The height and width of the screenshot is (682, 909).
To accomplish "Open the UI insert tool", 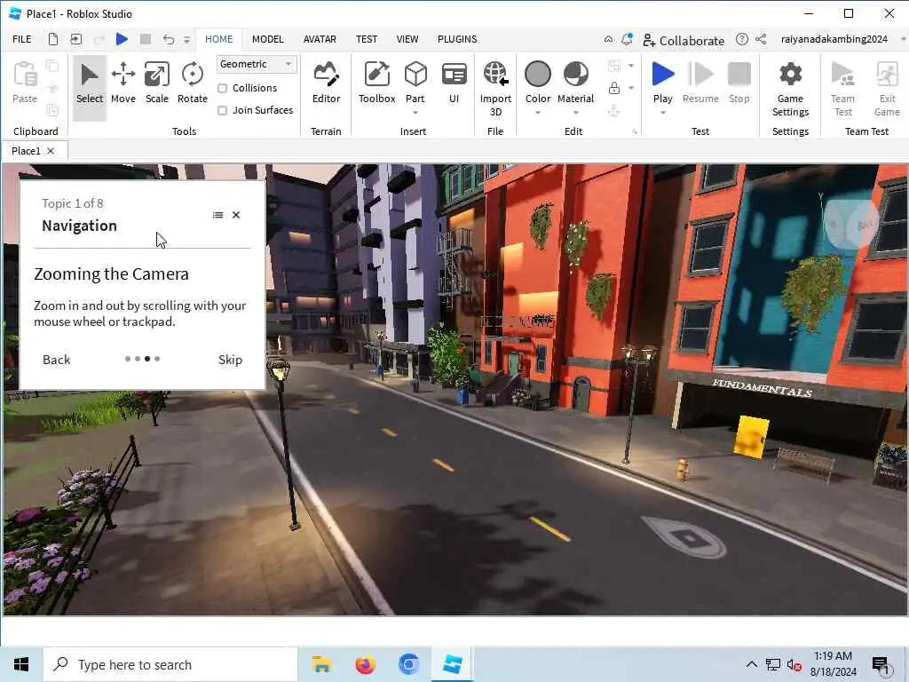I will click(454, 84).
